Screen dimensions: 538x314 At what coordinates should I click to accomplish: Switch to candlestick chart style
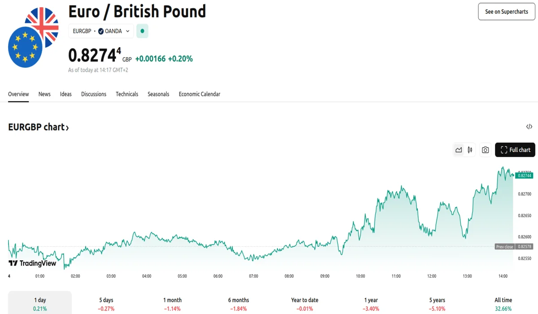pyautogui.click(x=470, y=150)
